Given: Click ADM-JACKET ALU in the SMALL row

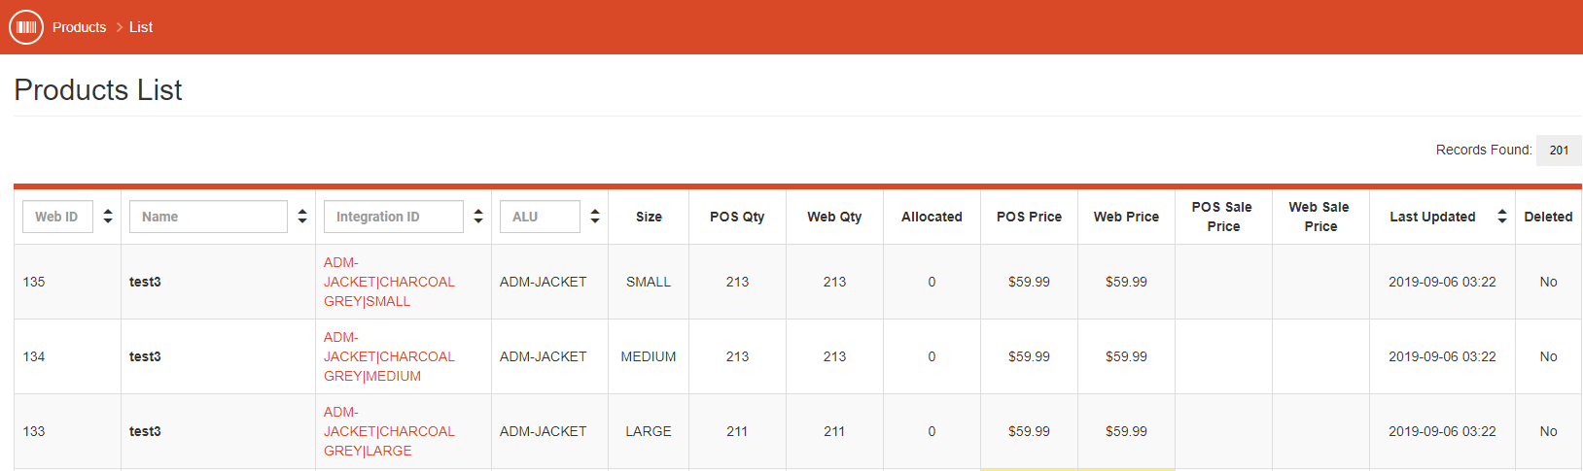Looking at the screenshot, I should (543, 282).
